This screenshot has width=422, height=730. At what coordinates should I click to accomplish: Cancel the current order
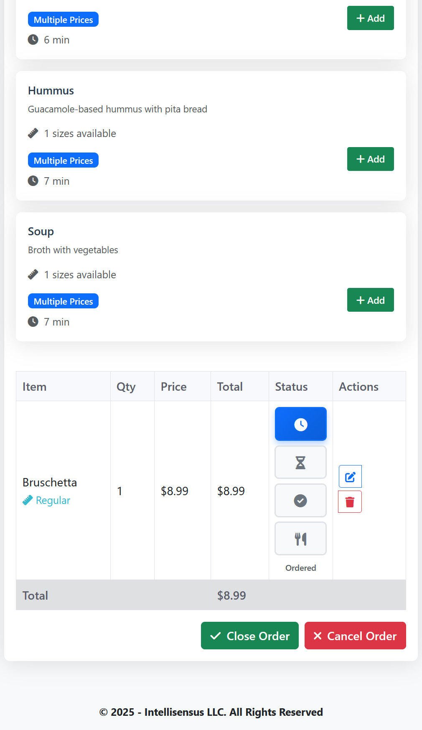355,636
